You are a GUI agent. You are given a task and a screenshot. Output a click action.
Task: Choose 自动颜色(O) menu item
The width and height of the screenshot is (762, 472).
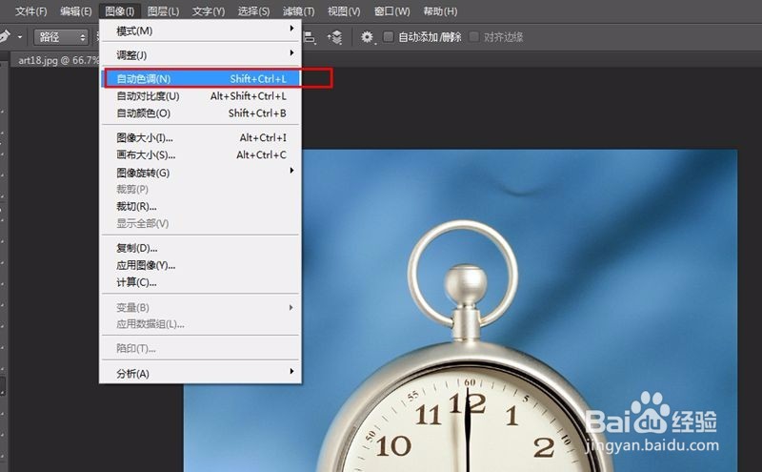point(200,113)
